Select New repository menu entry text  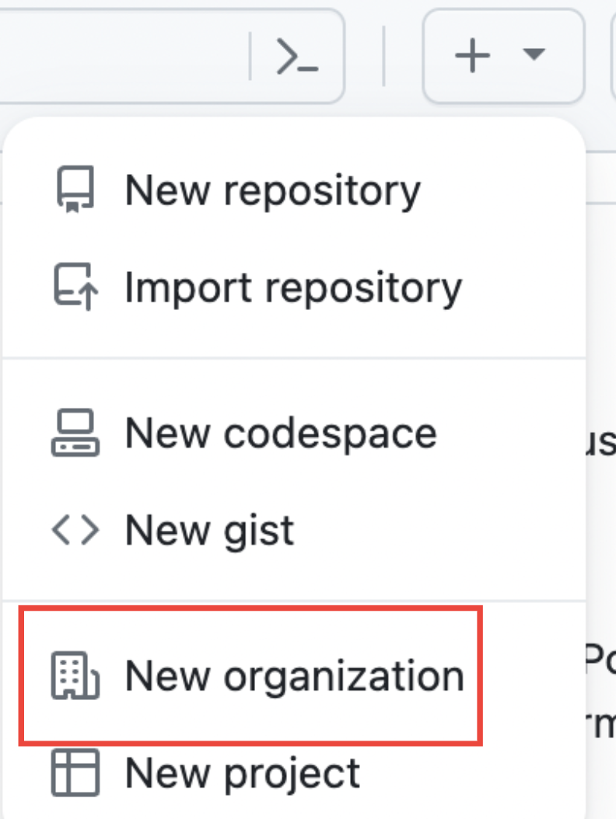click(272, 191)
